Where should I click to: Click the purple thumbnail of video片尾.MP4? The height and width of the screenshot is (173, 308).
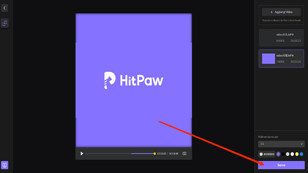tap(268, 59)
